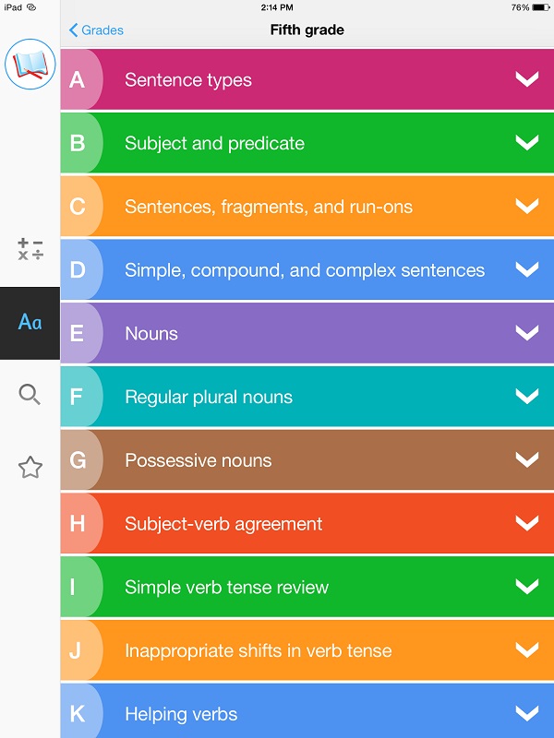Screen dimensions: 554x738
Task: Expand the Helping verbs chevron
Action: (526, 713)
